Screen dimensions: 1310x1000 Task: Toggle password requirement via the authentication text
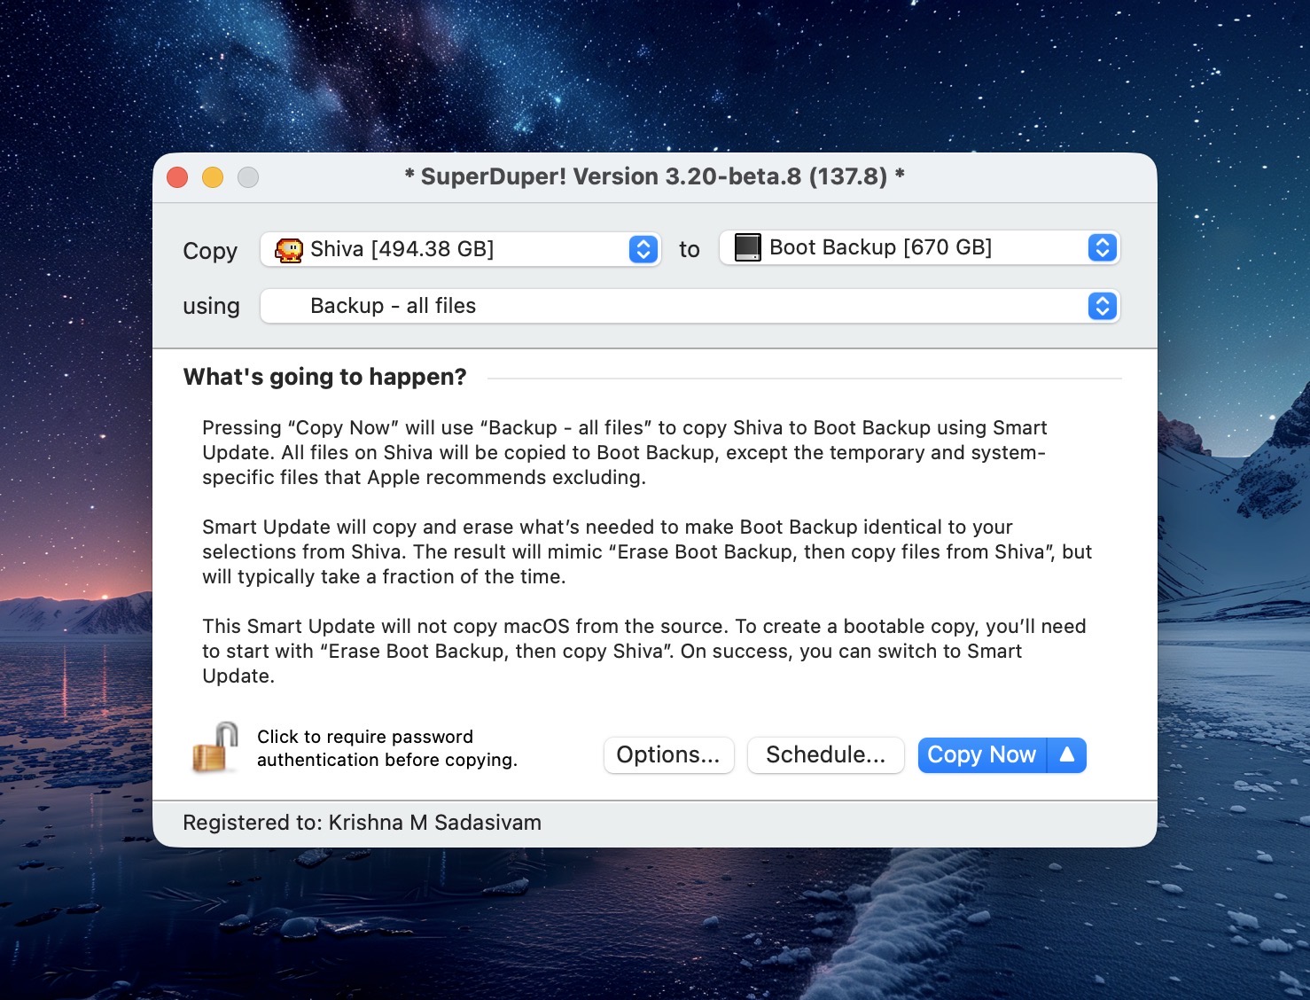(386, 748)
